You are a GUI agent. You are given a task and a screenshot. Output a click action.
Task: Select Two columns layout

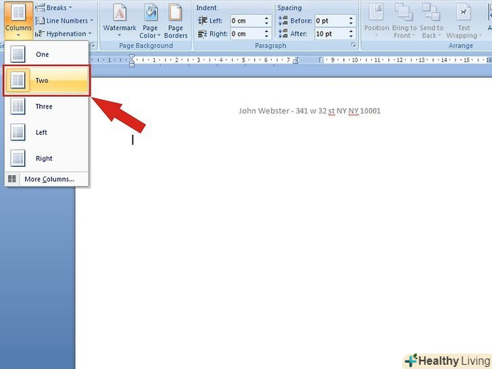pos(47,80)
